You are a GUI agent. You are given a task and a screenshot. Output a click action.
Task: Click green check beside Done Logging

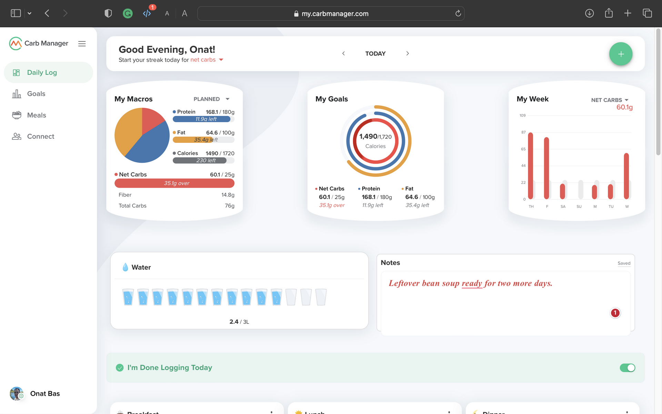pos(120,368)
